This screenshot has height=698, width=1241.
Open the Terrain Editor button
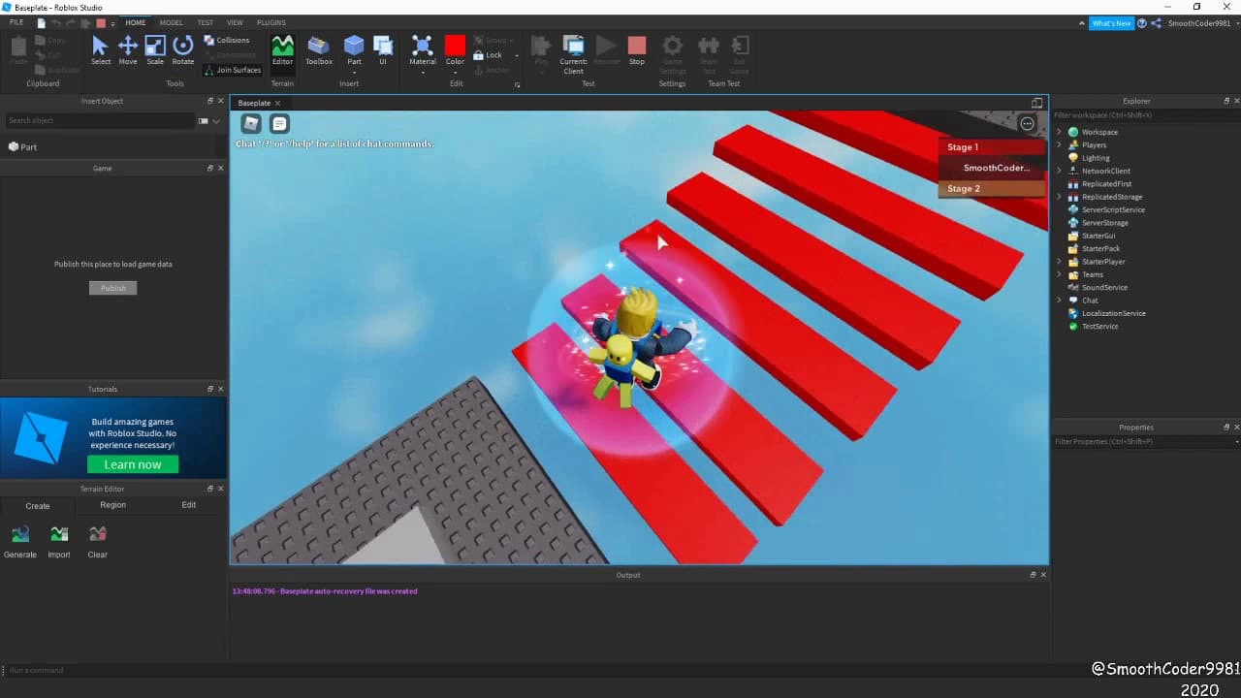(282, 50)
